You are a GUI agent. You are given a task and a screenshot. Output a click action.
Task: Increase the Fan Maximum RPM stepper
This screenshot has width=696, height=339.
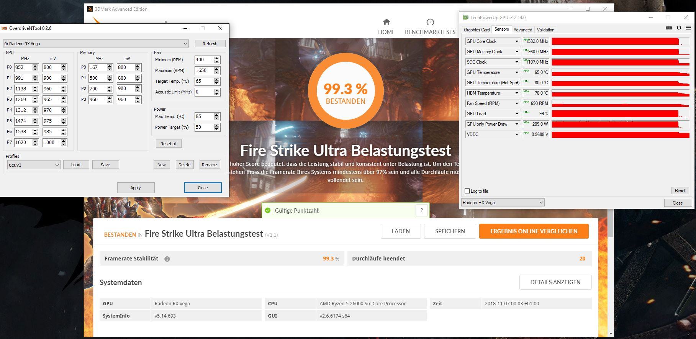(217, 69)
